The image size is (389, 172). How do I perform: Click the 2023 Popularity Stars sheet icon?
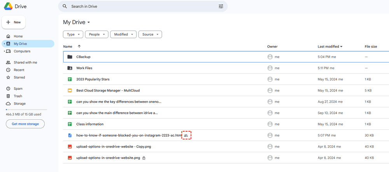[70, 79]
